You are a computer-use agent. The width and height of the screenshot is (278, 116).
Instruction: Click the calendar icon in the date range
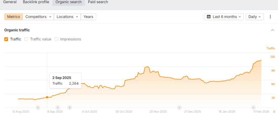209,17
